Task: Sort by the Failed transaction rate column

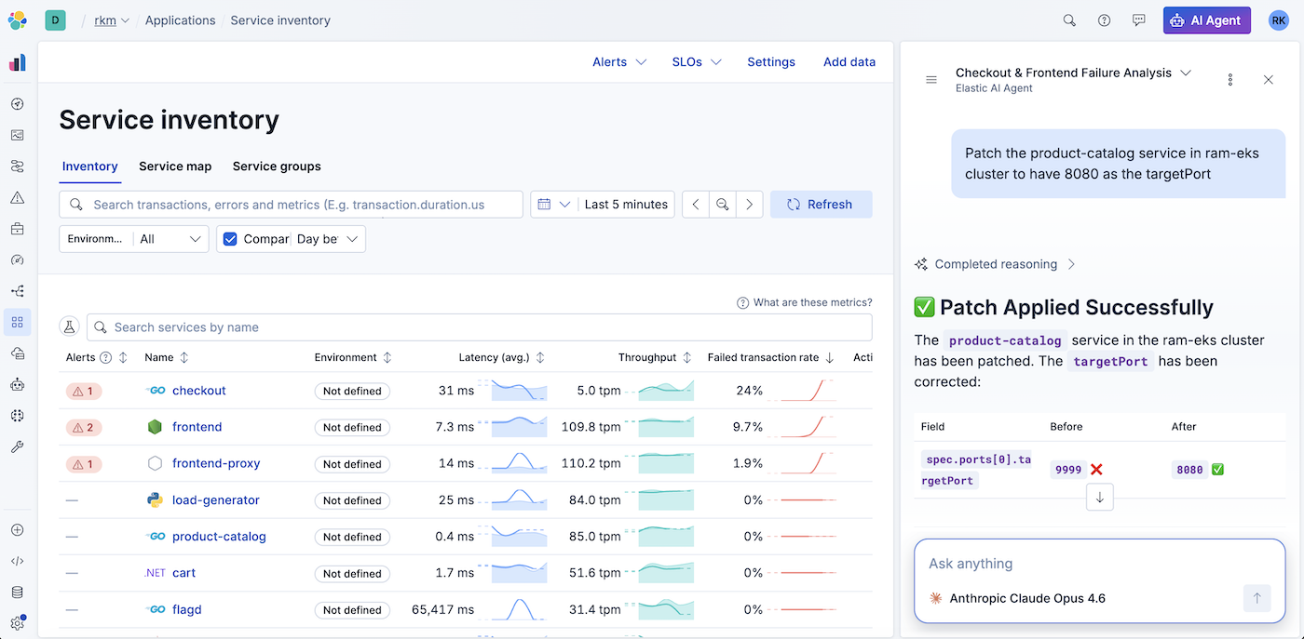Action: pos(770,357)
